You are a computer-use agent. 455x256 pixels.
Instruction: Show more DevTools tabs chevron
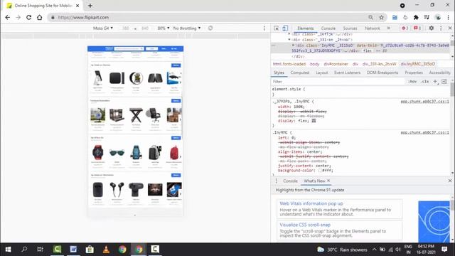[388, 28]
